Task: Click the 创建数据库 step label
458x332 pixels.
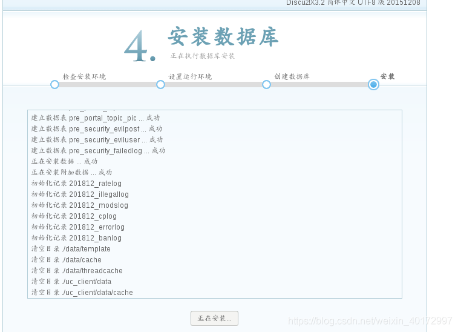Action: (292, 76)
